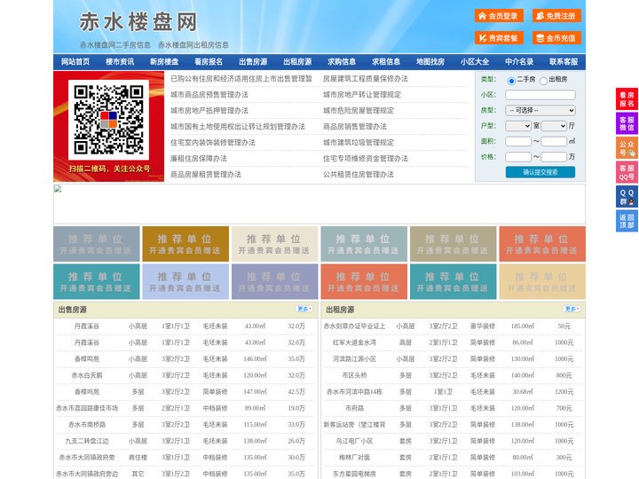This screenshot has height=479, width=639.
Task: Open link 城市建筑垃圾管理规定
Action: click(359, 143)
